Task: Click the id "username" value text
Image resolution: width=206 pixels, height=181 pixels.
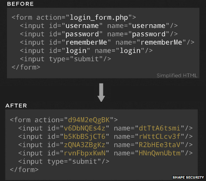Action: 82,26
